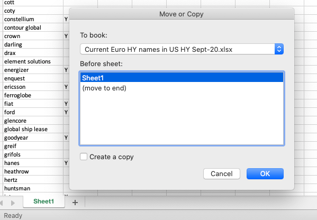This screenshot has width=317, height=220.
Task: Select Sheet1 in Before sheet list
Action: 182,78
